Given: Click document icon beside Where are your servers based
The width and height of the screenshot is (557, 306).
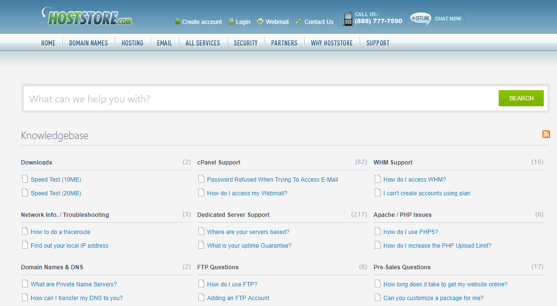Looking at the screenshot, I should click(x=201, y=232).
